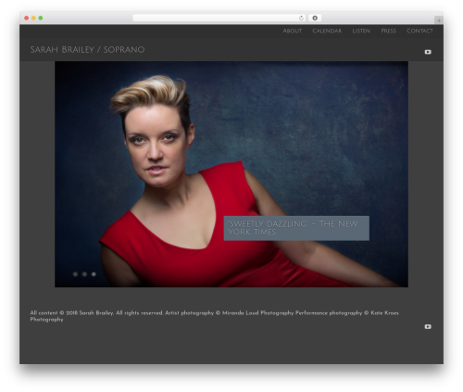463x392 pixels.
Task: Click the green fullscreen window dot
Action: coord(41,19)
